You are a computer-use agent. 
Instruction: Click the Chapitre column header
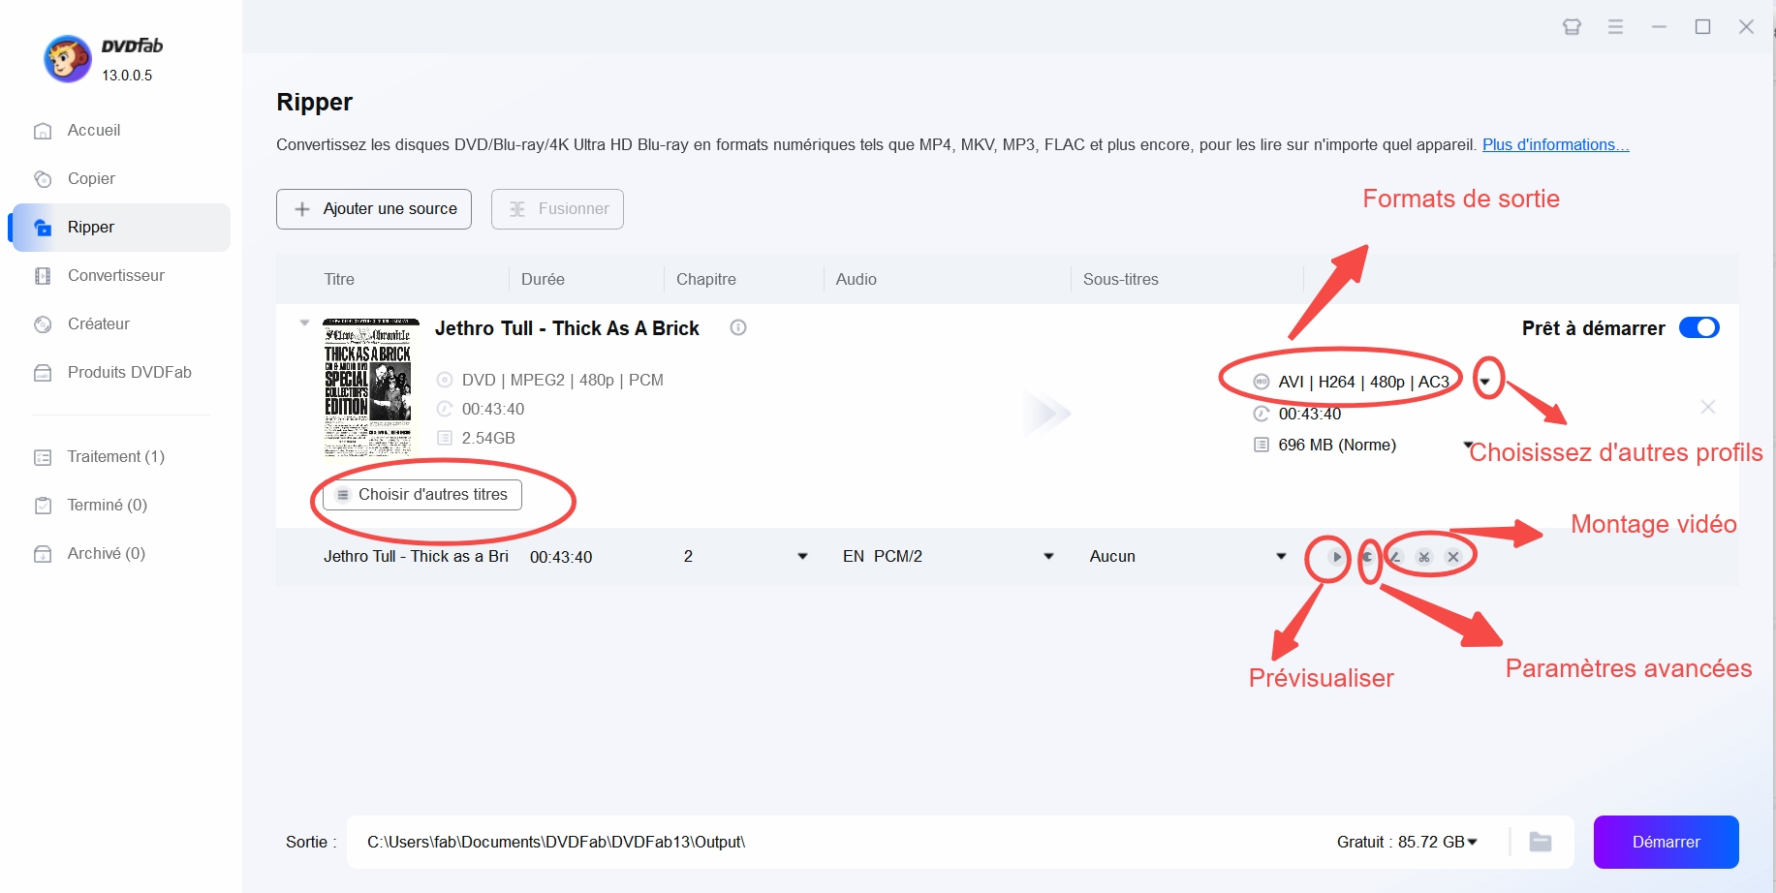(706, 280)
